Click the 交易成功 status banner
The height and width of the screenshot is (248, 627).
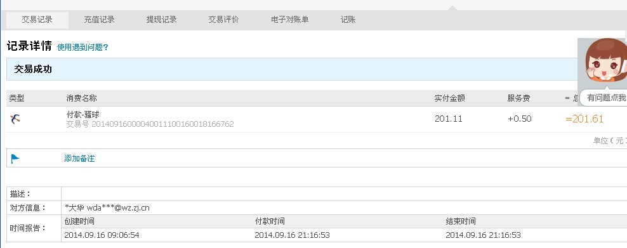316,69
